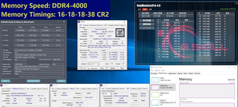Click the CPU-Z app icon in the central CPU window title bar
Screen dimensions: 238x107
pyautogui.click(x=79, y=22)
